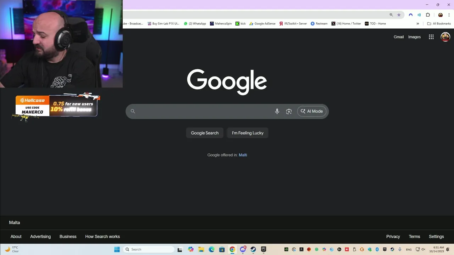Open Google Lens image search icon
This screenshot has height=255, width=454.
[x=289, y=111]
